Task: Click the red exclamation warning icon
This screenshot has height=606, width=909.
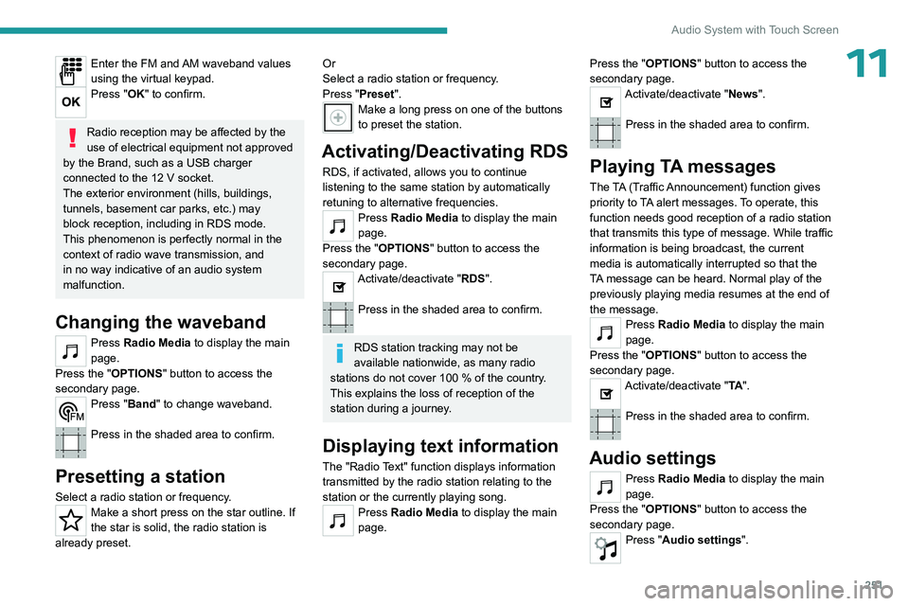Action: (73, 138)
